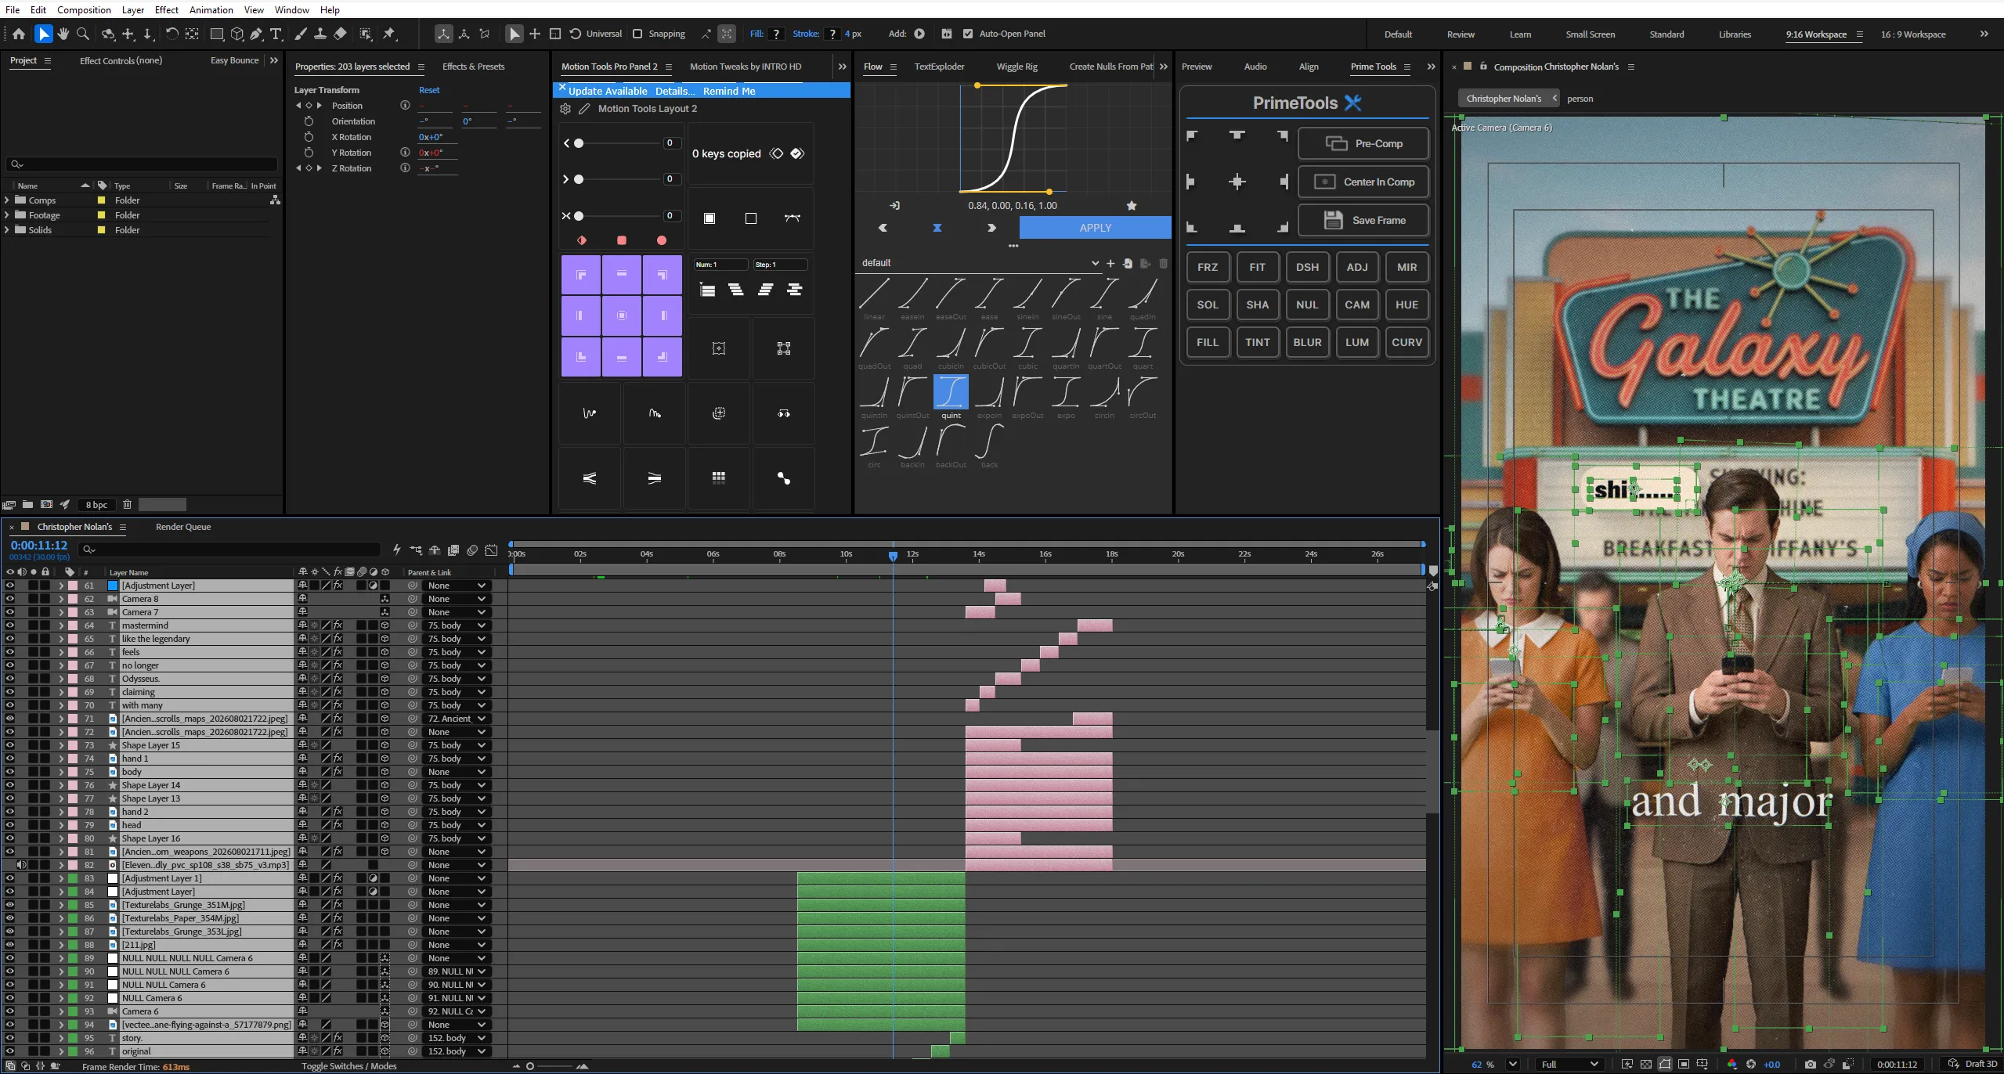Screen dimensions: 2004x1074
Task: Open the Graph Editor in the timeline
Action: [x=491, y=550]
